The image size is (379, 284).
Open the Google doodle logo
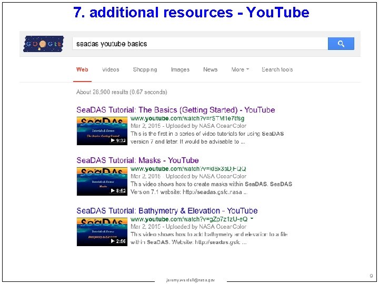pos(44,44)
